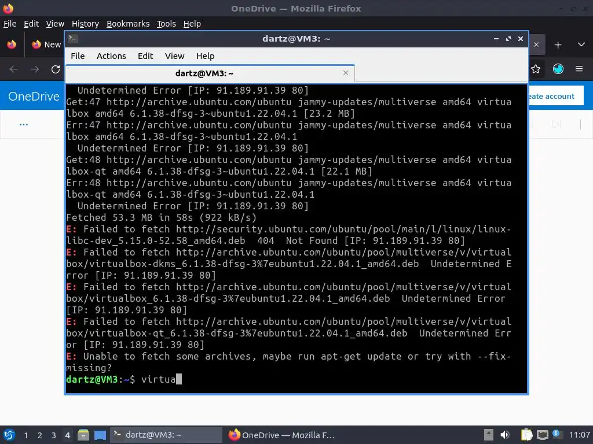593x444 pixels.
Task: Open Firefox History menu
Action: [x=86, y=24]
